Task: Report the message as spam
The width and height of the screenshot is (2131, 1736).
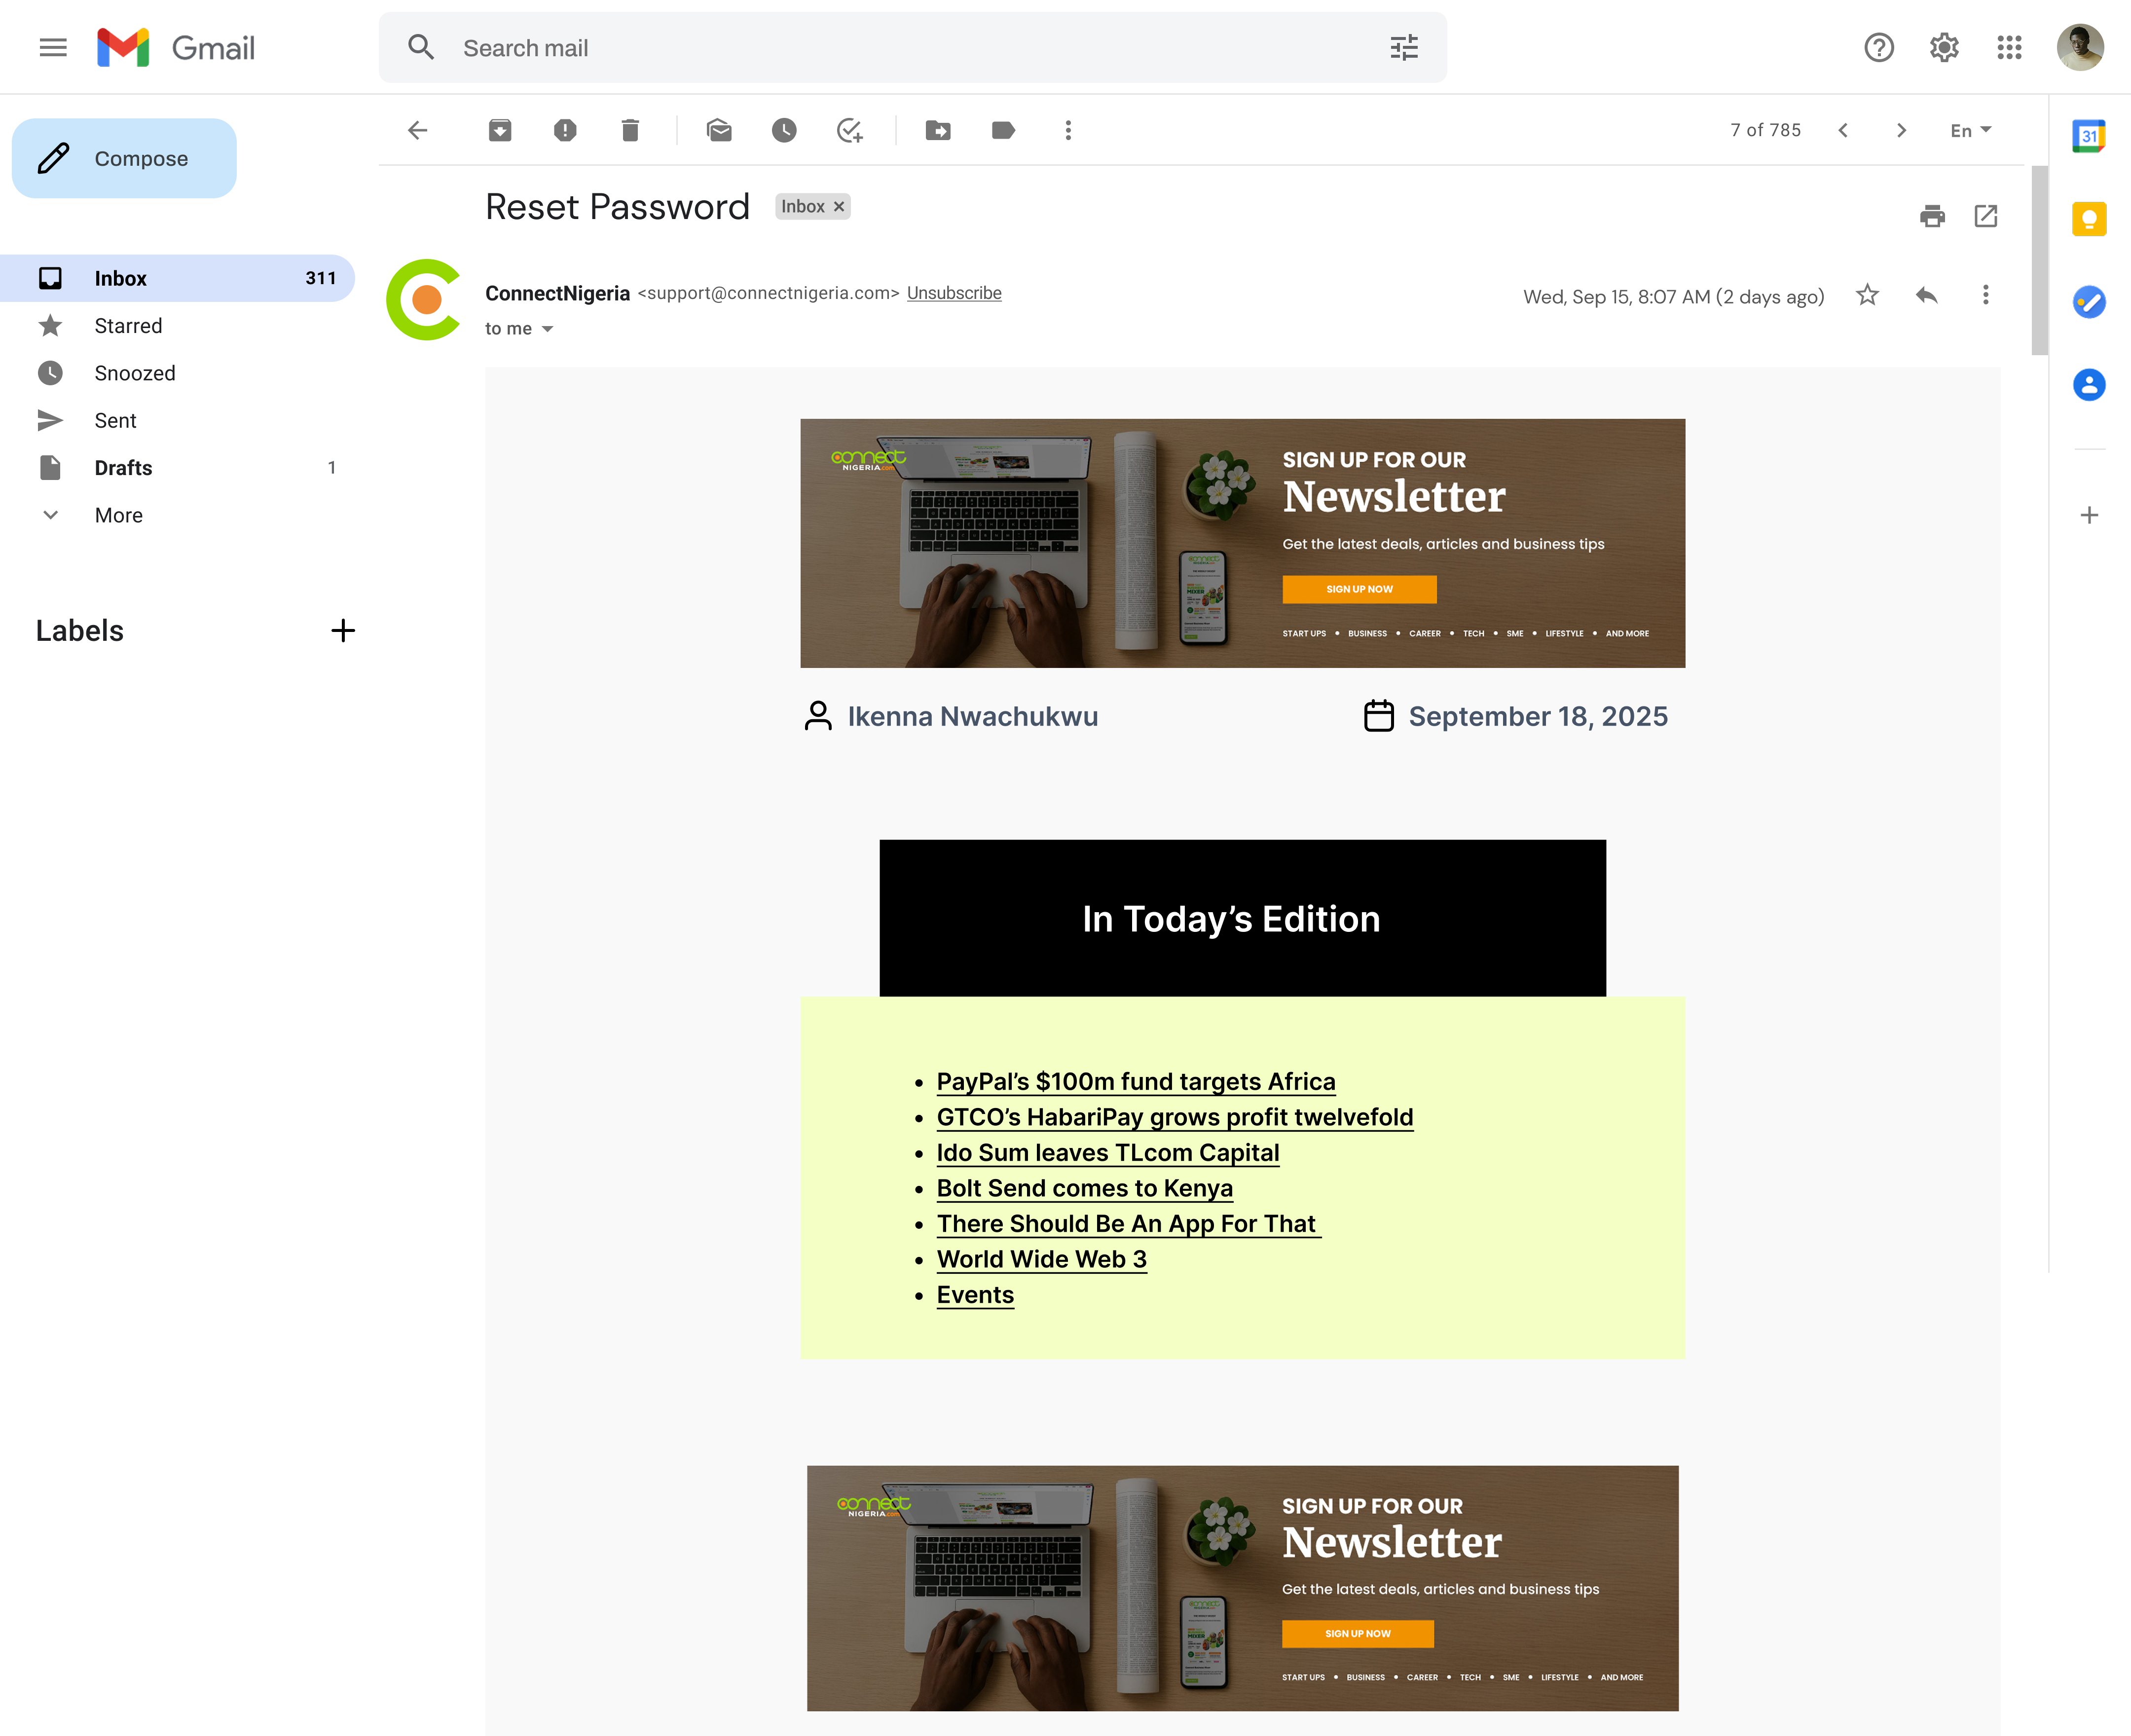Action: (x=565, y=130)
